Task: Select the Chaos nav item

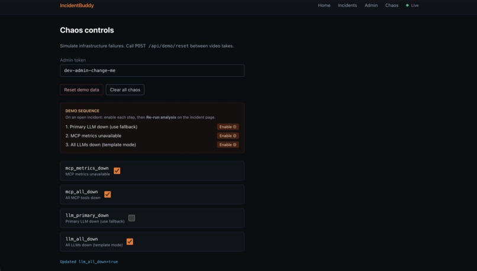Action: (392, 5)
